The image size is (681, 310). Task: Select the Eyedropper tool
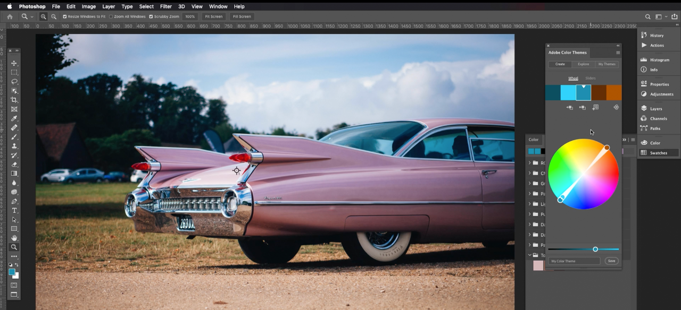14,118
